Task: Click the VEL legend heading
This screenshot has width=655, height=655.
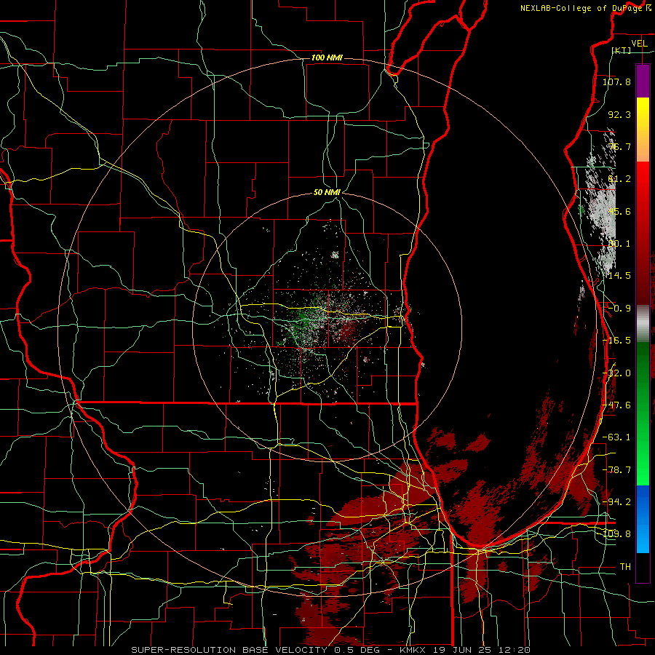Action: point(639,44)
